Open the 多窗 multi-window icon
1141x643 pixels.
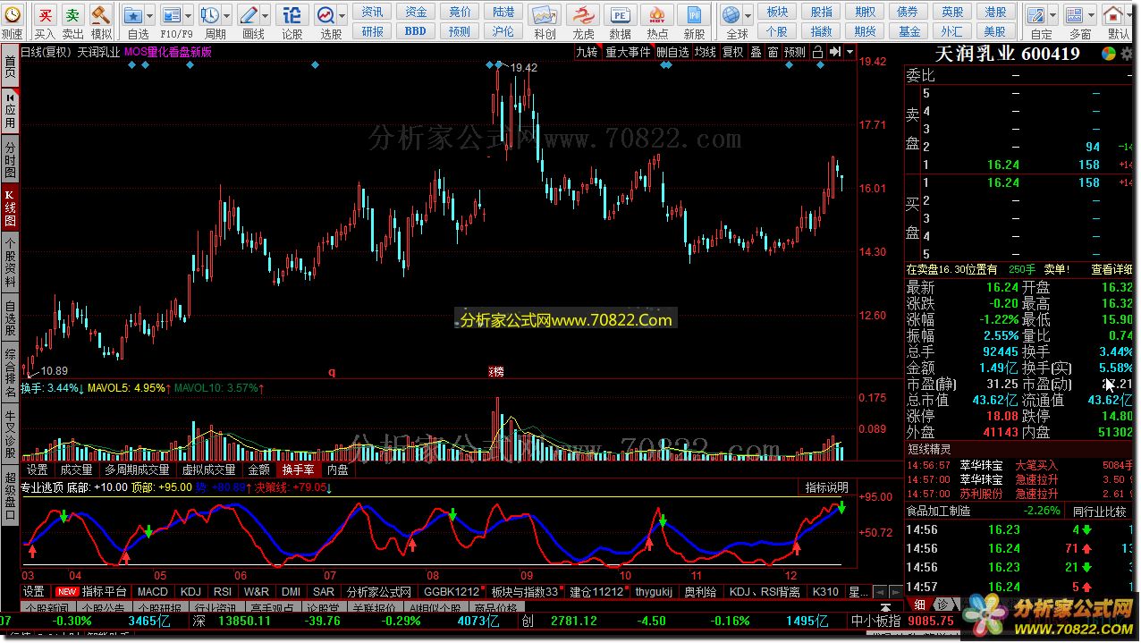tap(1074, 15)
